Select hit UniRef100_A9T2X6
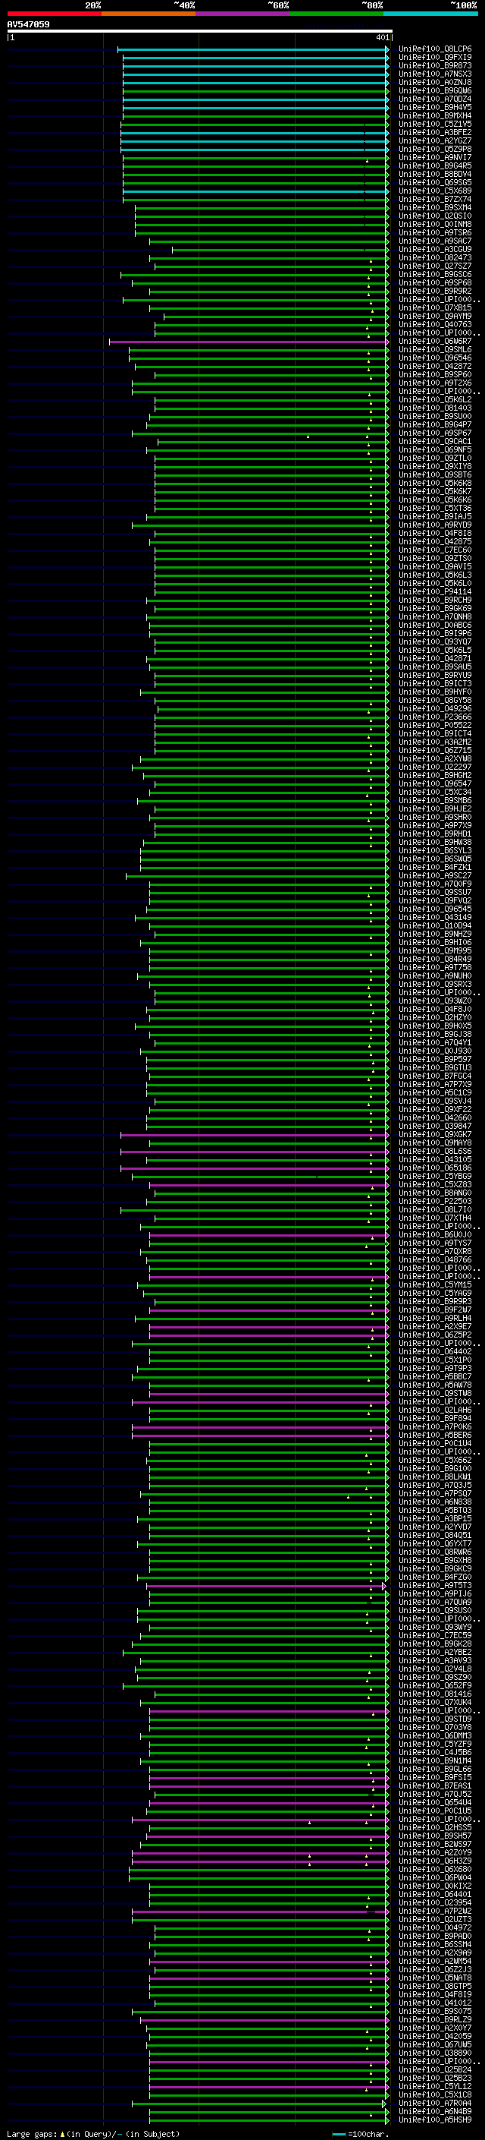Viewport: 485px width, 2140px height. (x=435, y=383)
